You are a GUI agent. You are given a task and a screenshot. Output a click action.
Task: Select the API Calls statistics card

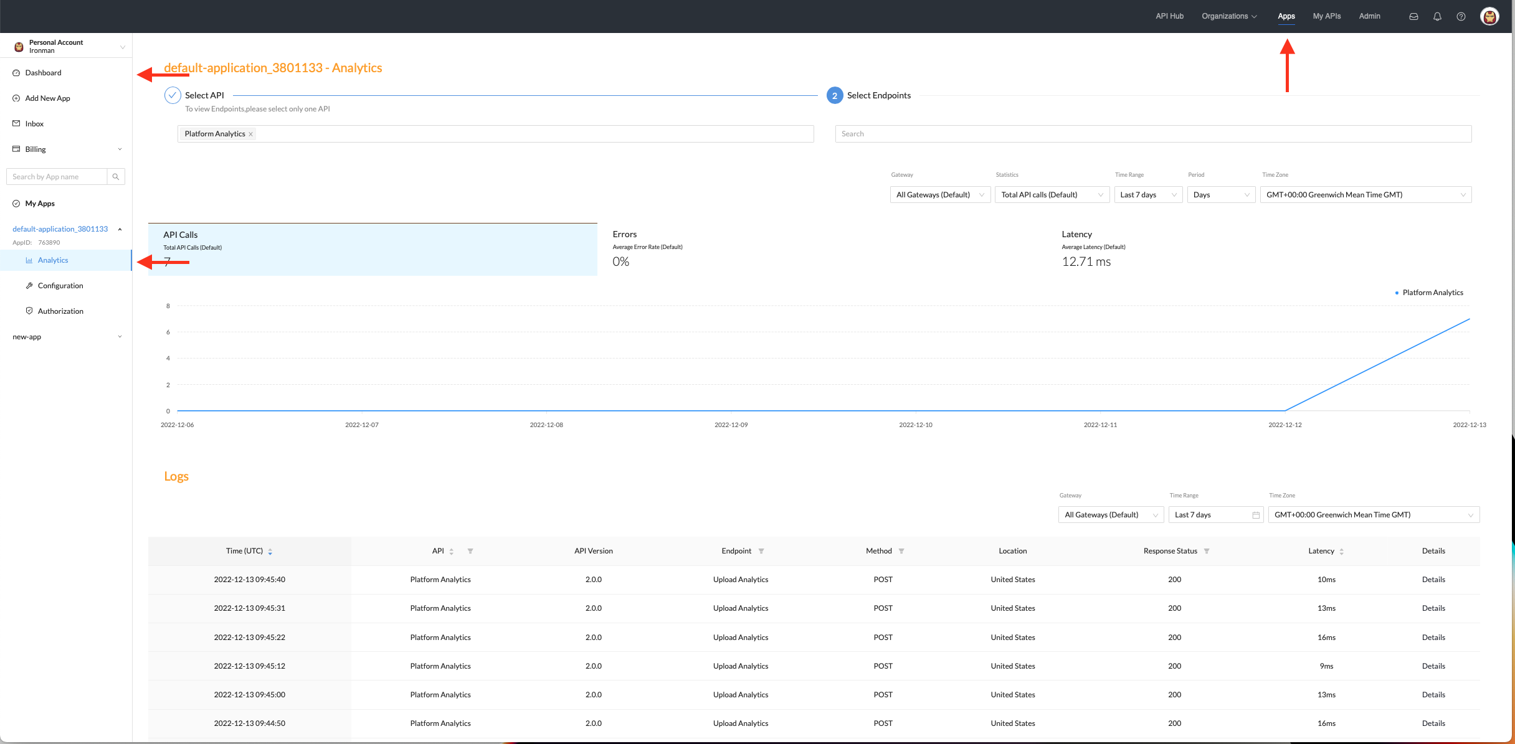(373, 249)
